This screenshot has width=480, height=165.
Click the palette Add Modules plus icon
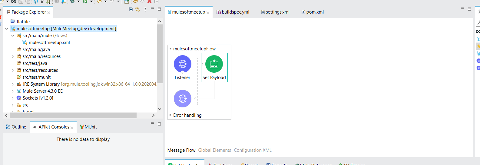tap(478, 39)
